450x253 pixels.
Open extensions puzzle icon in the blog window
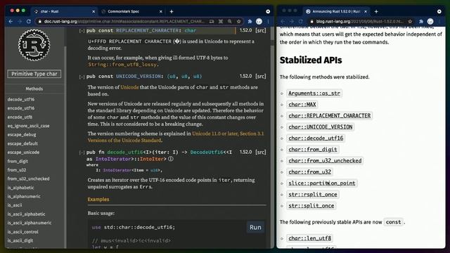point(421,22)
